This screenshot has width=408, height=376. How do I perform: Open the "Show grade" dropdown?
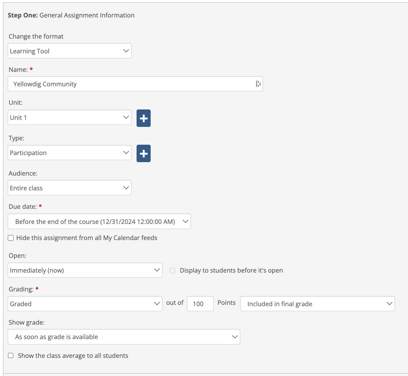(124, 337)
